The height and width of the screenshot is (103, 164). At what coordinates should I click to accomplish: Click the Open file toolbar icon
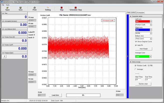point(7,8)
